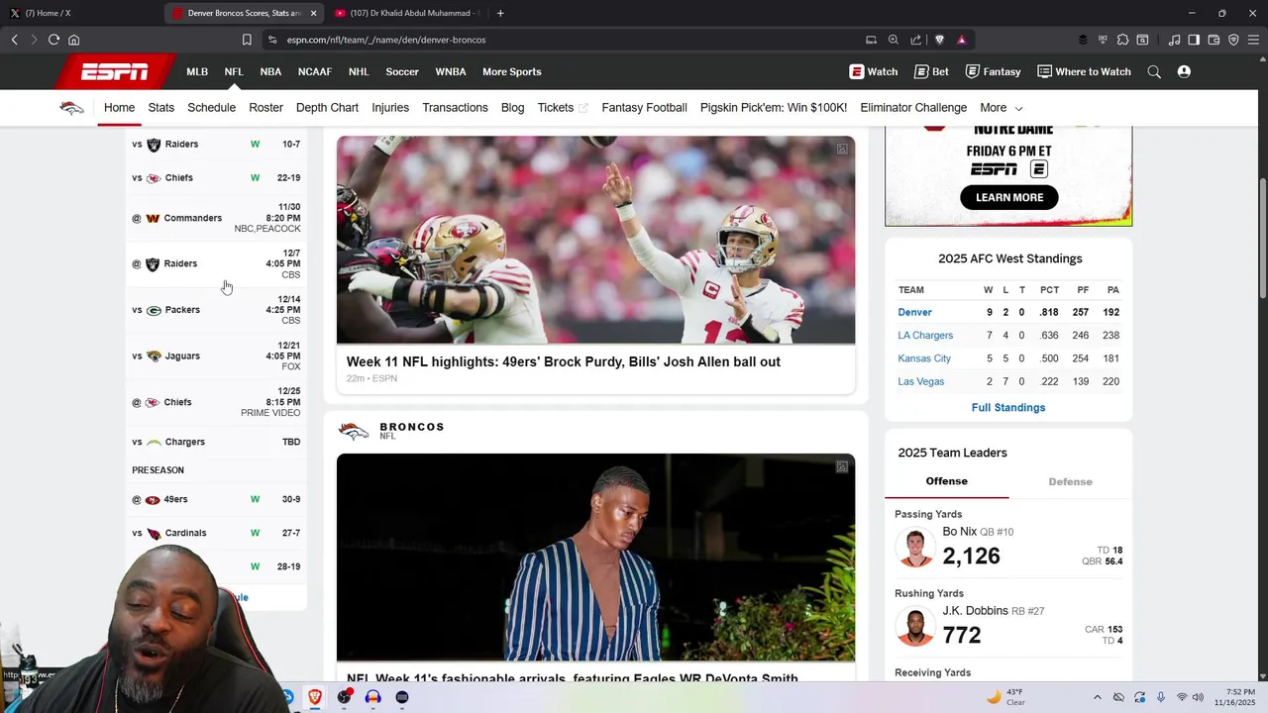1268x713 pixels.
Task: Bookmark this page with the bookmark icon
Action: coord(247,40)
